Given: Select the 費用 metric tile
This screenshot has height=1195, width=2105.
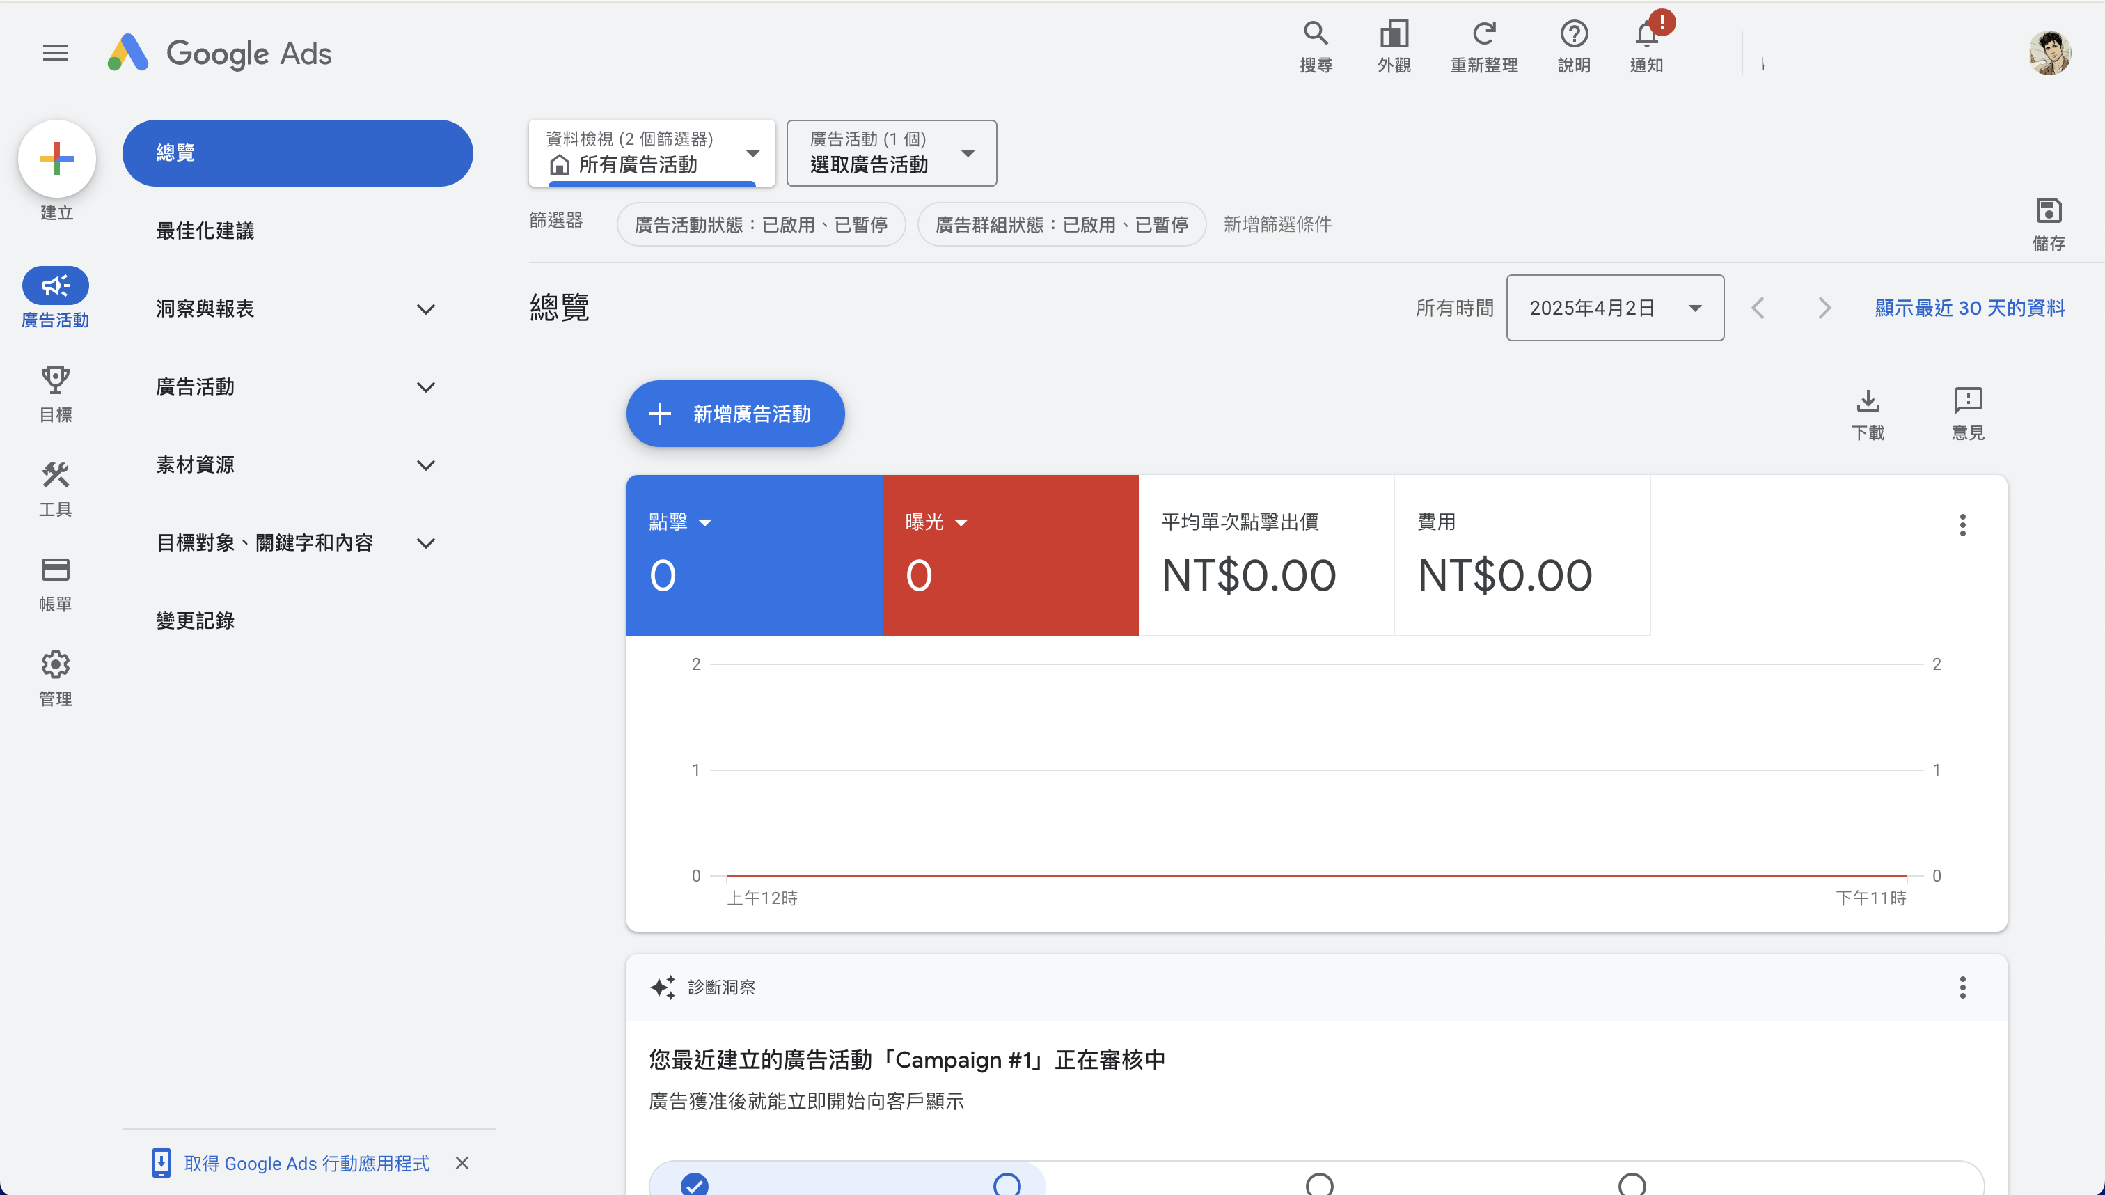Looking at the screenshot, I should [x=1522, y=556].
